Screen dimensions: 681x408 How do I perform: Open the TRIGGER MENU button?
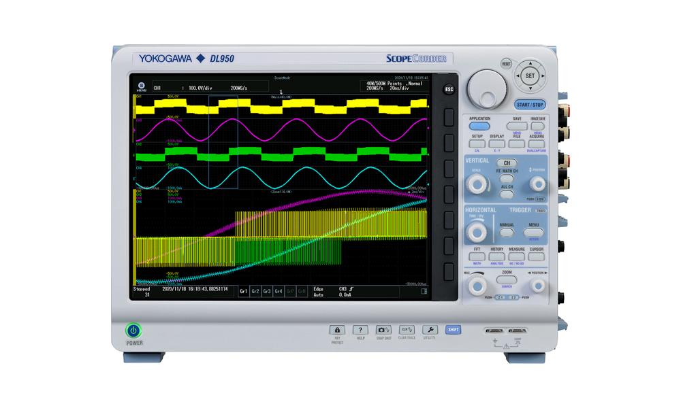(x=534, y=233)
